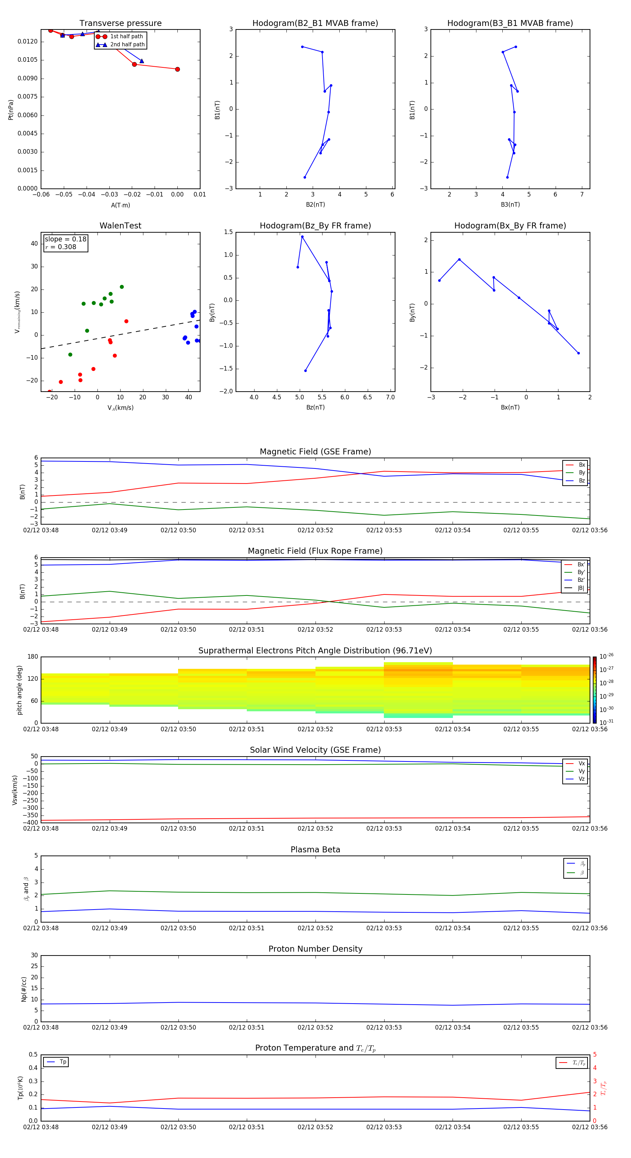Click the '2nd half path' legend entry
The width and height of the screenshot is (631, 1158).
coord(120,45)
